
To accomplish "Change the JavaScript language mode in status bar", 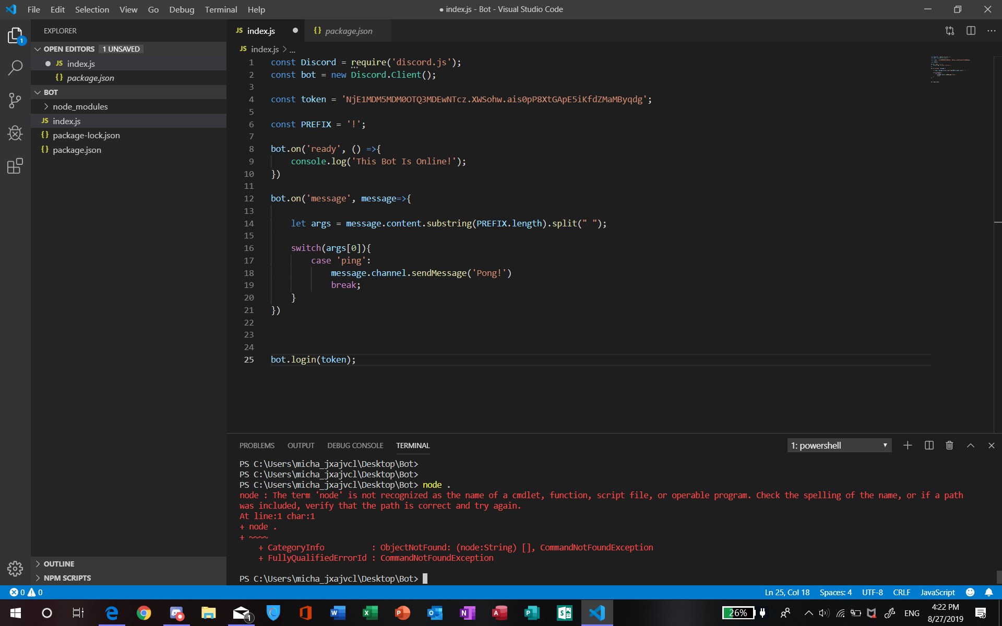I will point(937,592).
